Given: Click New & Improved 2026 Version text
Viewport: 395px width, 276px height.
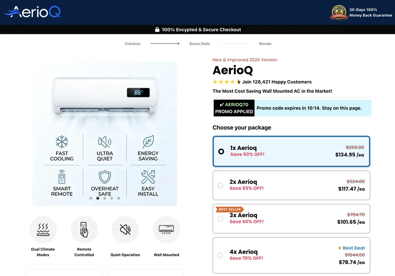Looking at the screenshot, I should [245, 60].
